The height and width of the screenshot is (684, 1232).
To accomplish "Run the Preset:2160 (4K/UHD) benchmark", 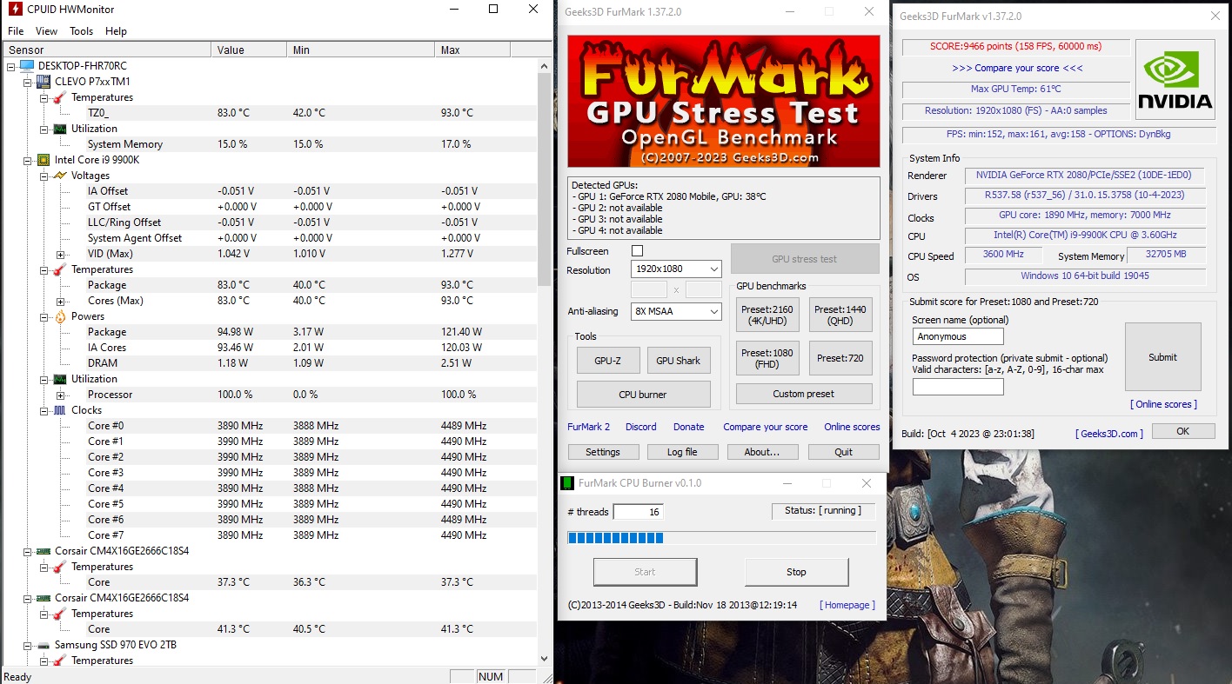I will coord(767,315).
